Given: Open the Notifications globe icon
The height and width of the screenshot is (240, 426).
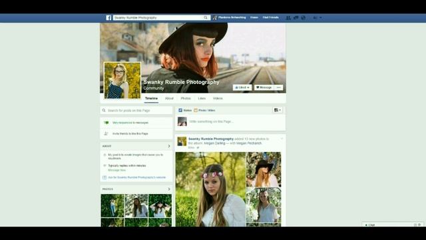Looking at the screenshot, I should 304,18.
